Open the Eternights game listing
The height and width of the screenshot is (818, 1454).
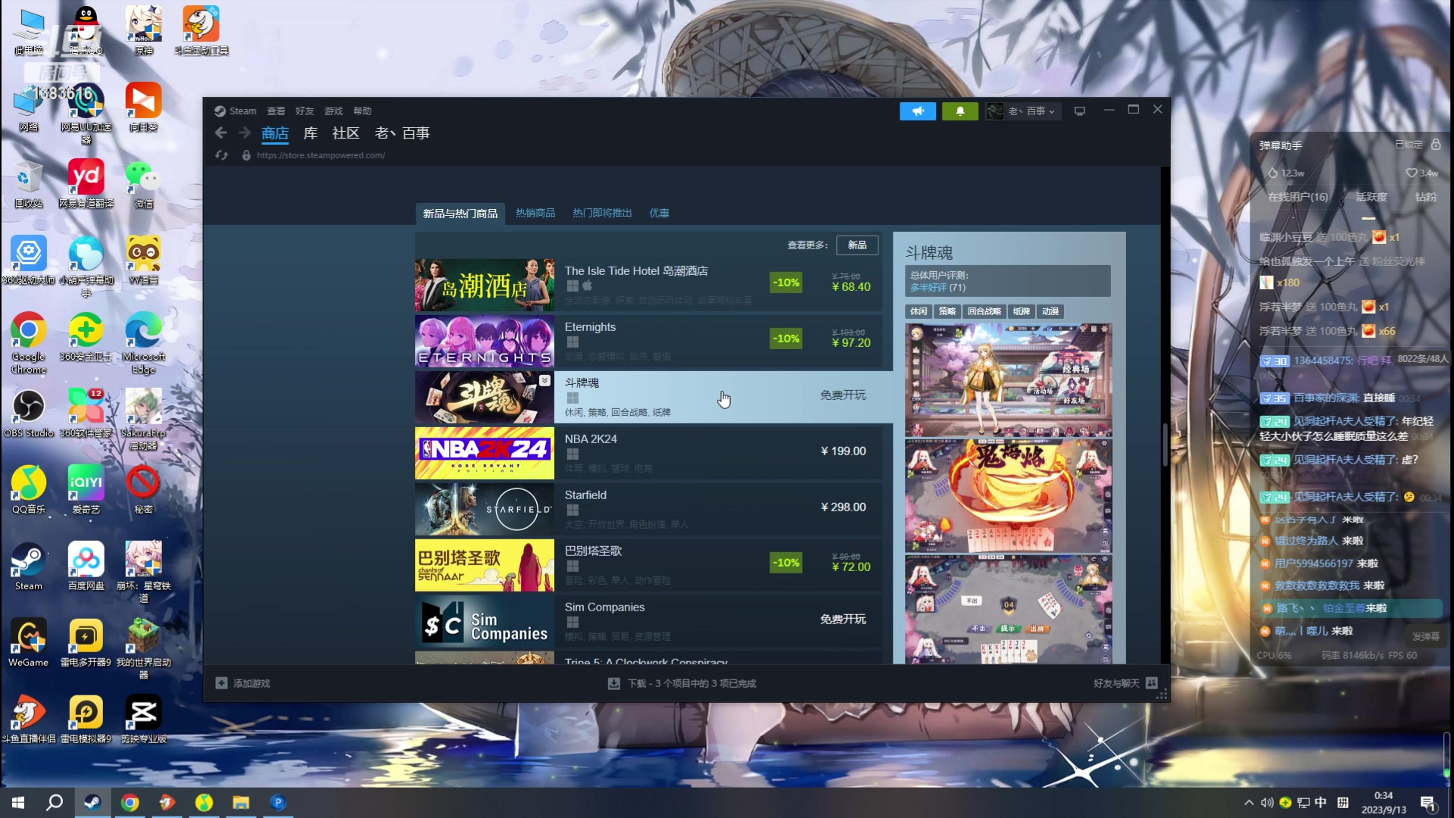[648, 342]
